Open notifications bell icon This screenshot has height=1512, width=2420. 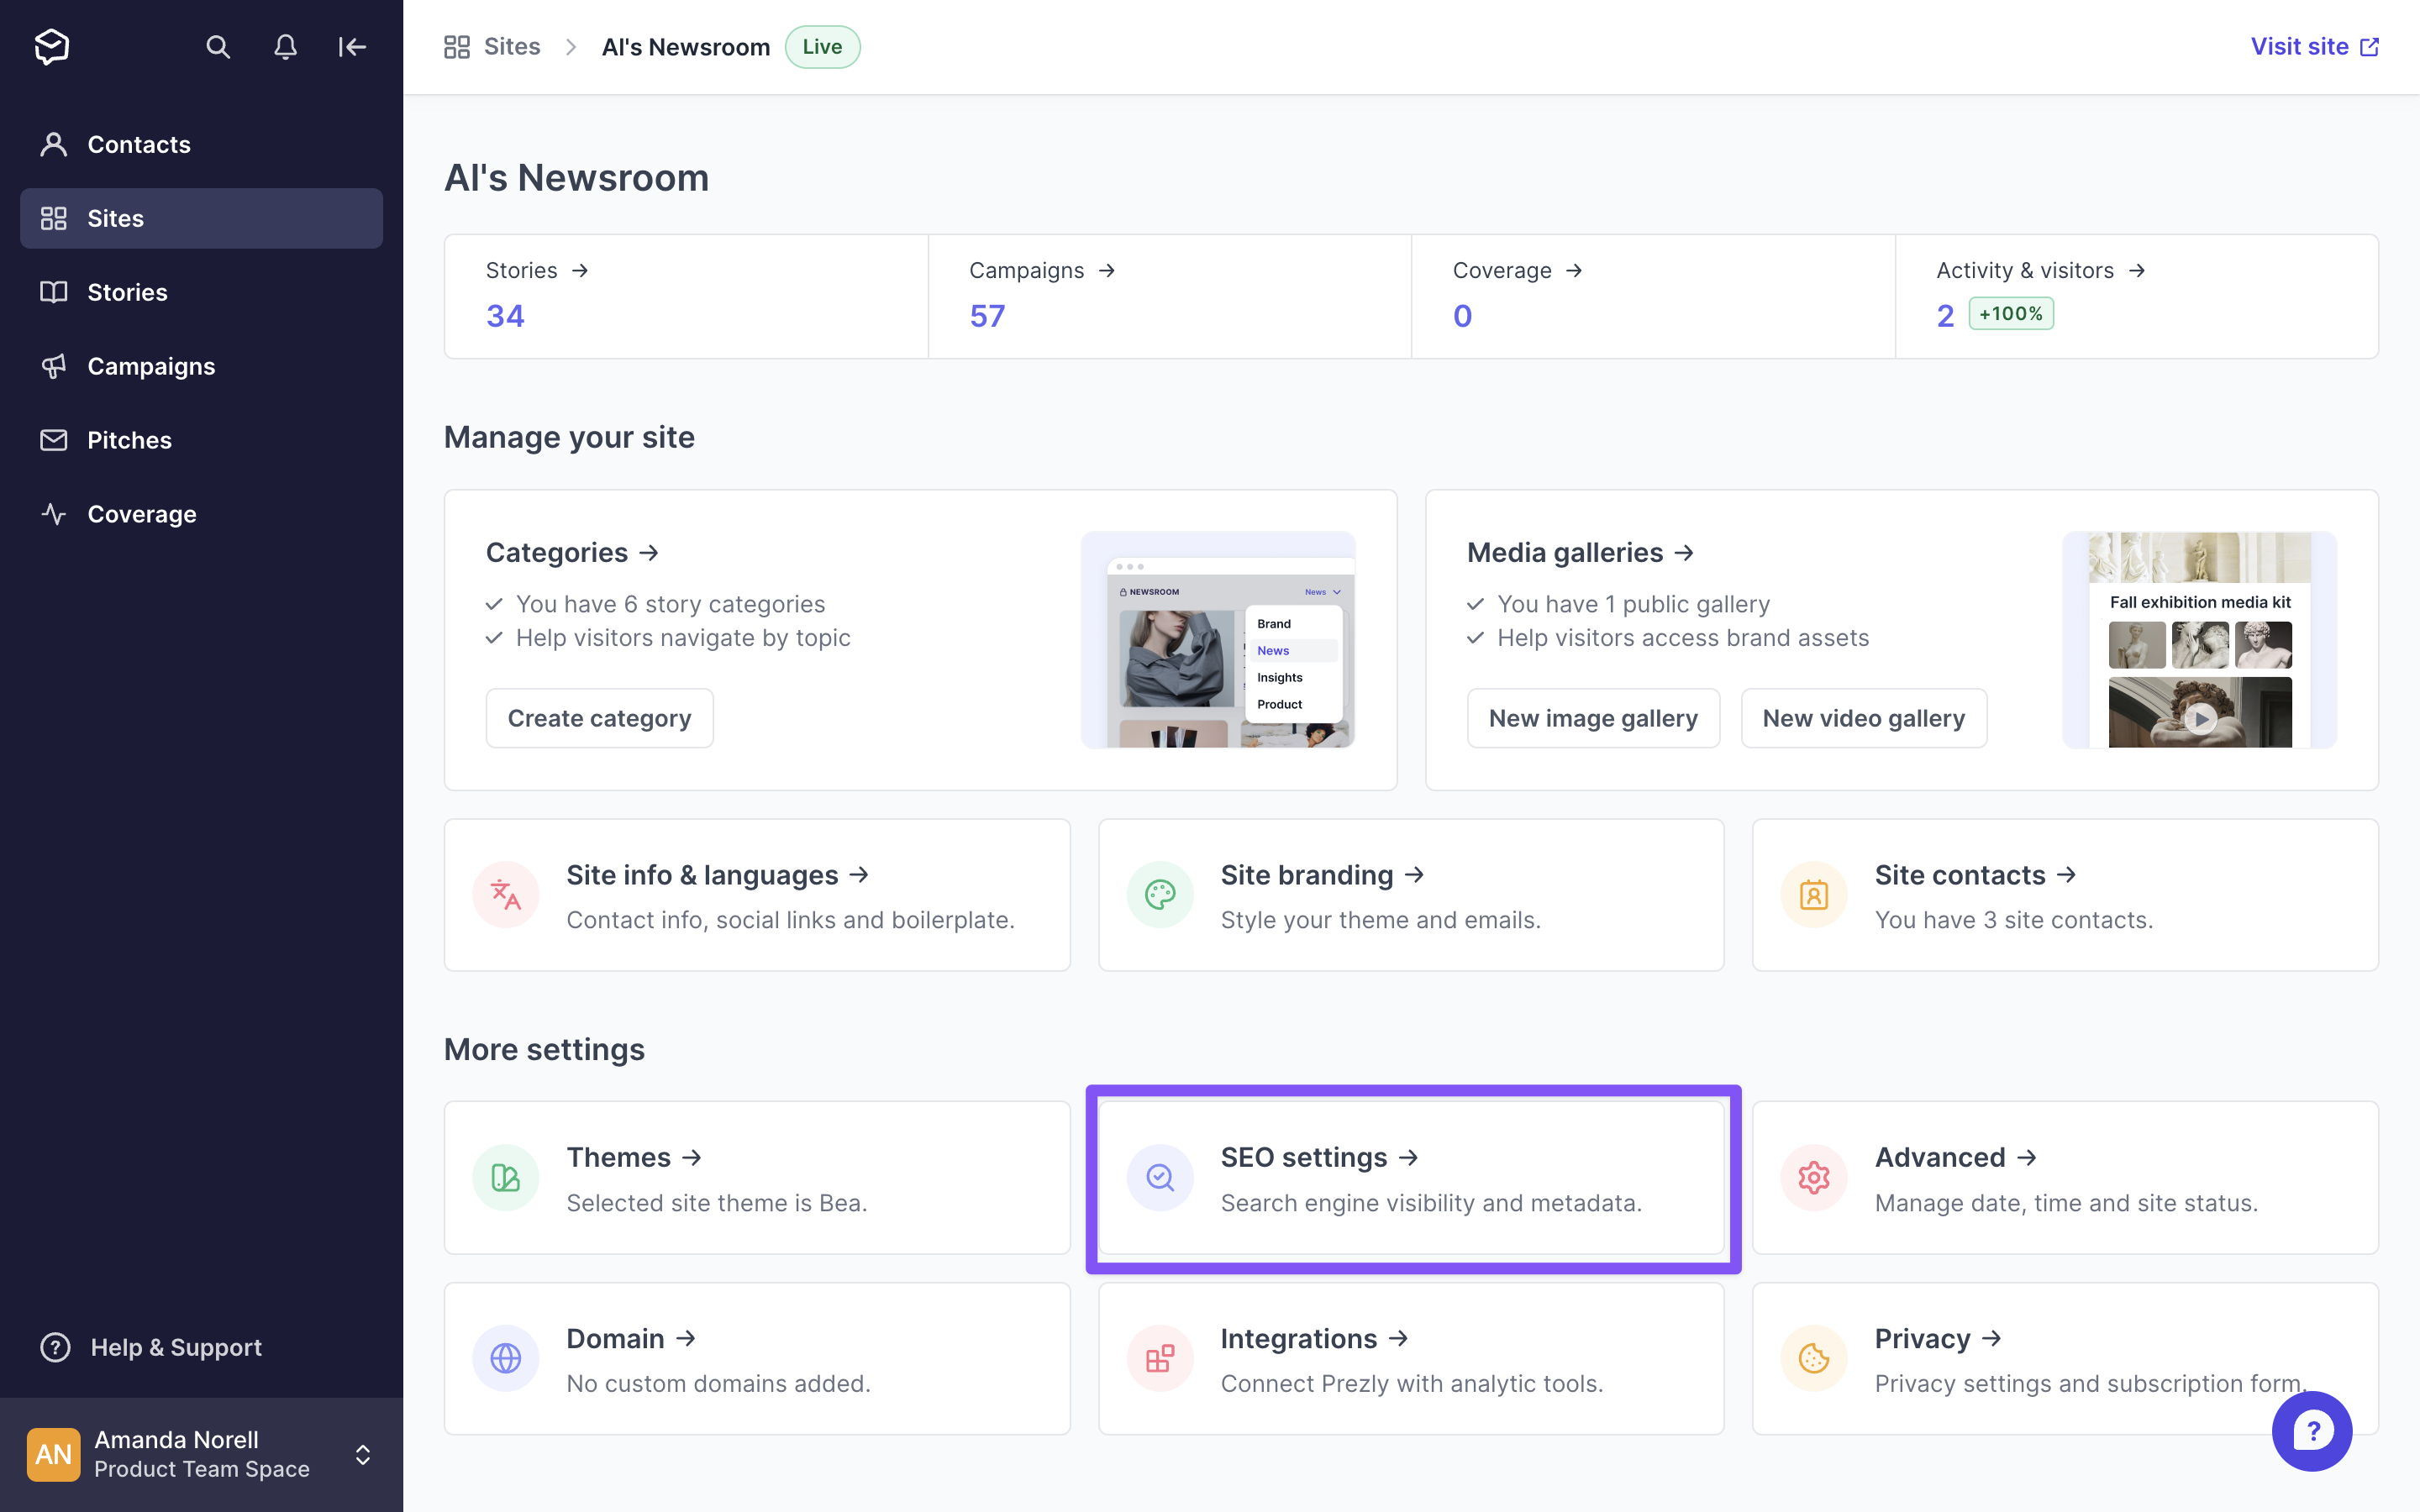(285, 47)
